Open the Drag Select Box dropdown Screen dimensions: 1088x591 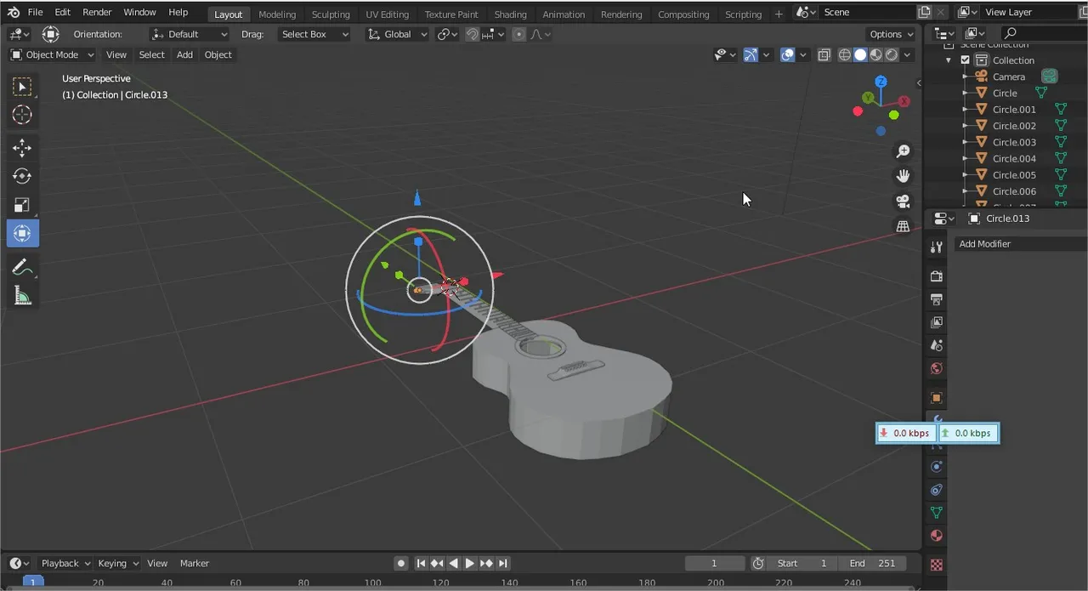(x=314, y=34)
